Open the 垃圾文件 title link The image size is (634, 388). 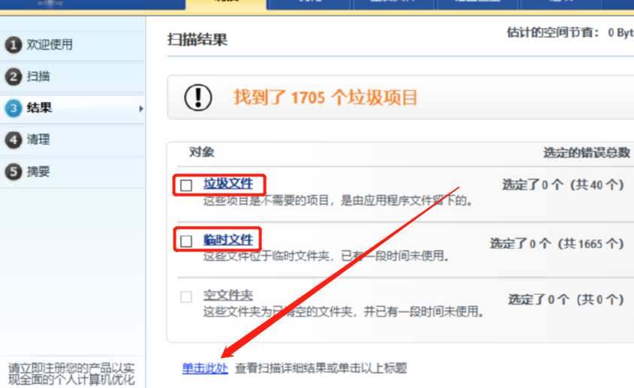click(x=228, y=184)
